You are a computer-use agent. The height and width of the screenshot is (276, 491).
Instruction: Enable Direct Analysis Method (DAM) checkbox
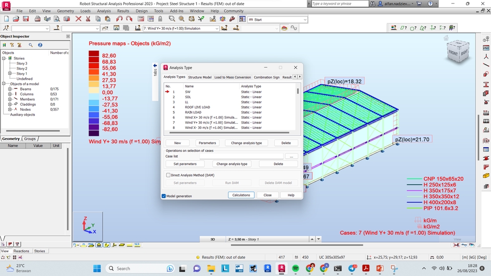pyautogui.click(x=168, y=175)
